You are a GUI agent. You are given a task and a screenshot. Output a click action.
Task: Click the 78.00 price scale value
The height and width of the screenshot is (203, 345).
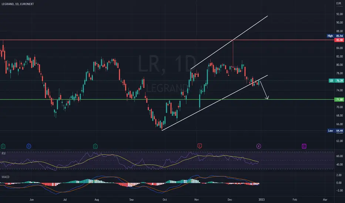coord(339,73)
